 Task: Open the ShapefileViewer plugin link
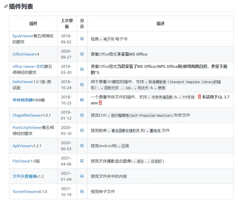coord(27,115)
